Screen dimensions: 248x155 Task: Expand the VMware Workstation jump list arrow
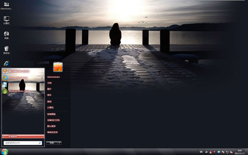42,78
